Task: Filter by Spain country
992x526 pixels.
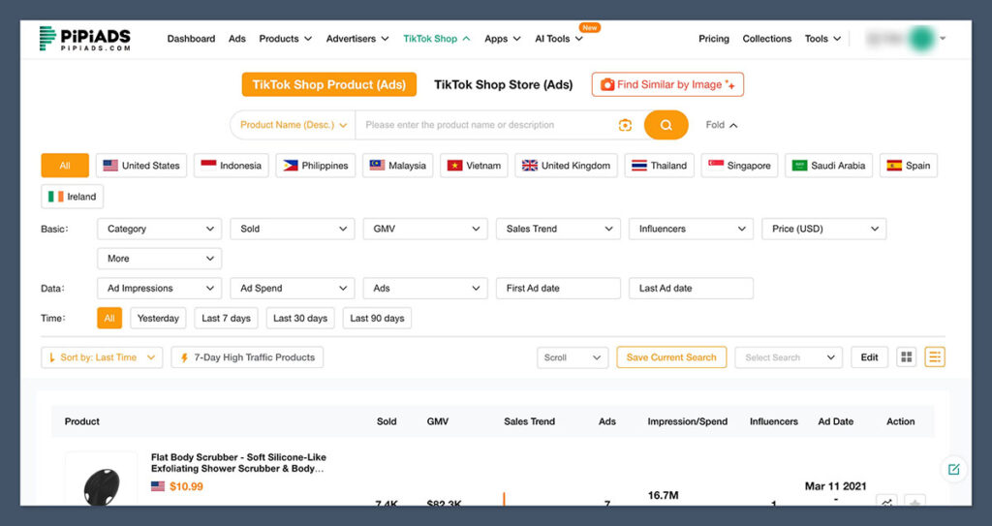Action: coord(909,166)
